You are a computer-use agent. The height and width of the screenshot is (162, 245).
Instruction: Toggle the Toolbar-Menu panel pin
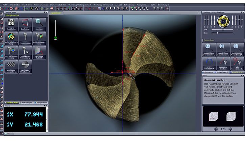point(45,12)
